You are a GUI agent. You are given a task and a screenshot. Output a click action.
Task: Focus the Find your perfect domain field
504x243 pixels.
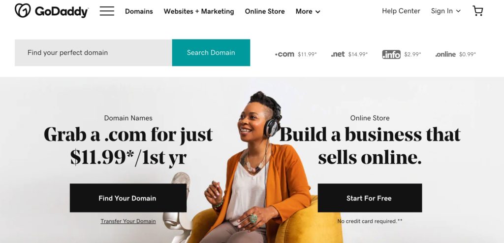[93, 52]
